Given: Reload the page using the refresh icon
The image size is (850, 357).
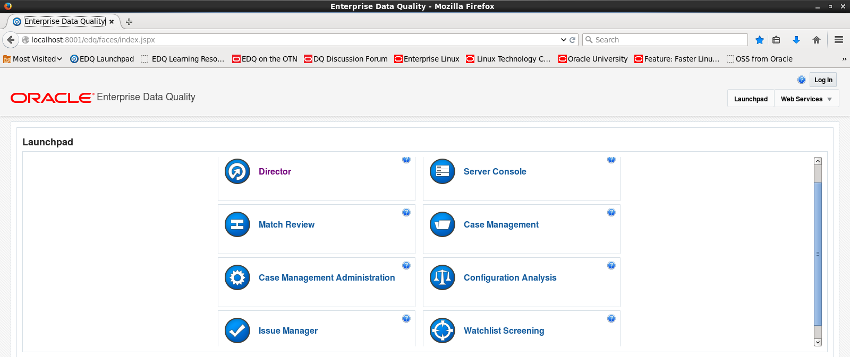Looking at the screenshot, I should [x=573, y=40].
